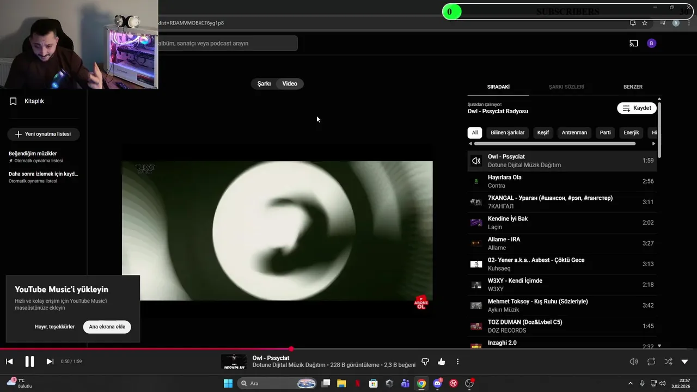Click the Owl - Pssyclat queue row
Image resolution: width=697 pixels, height=392 pixels.
pos(562,161)
